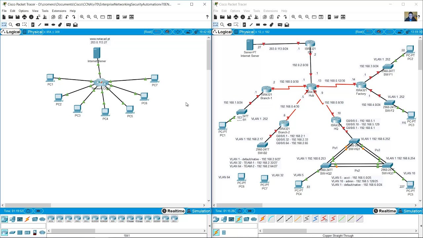The width and height of the screenshot is (423, 238).
Task: Switch to Physical view in right window
Action: tap(244, 32)
